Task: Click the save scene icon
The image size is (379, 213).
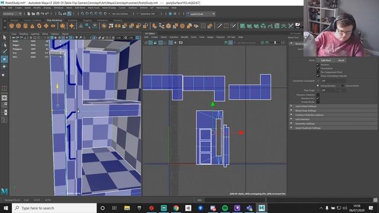Action: [x=37, y=14]
